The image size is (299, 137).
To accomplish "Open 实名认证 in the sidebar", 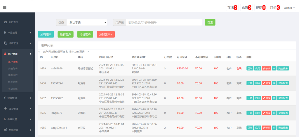I will [x=13, y=75].
